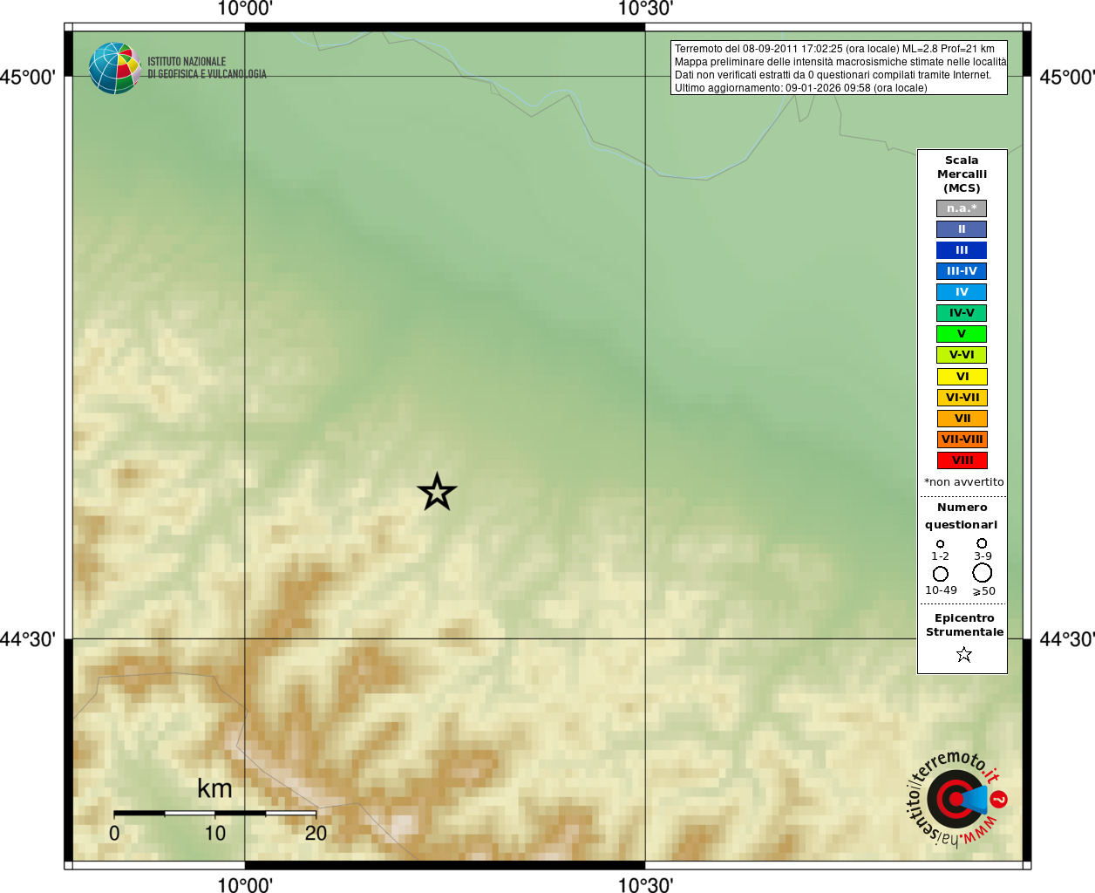Select the VI-VII legend swatch
1095x893 pixels.
tap(962, 398)
